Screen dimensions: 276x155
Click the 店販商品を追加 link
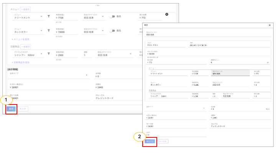point(21,62)
